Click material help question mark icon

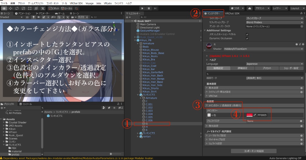coord(297,44)
